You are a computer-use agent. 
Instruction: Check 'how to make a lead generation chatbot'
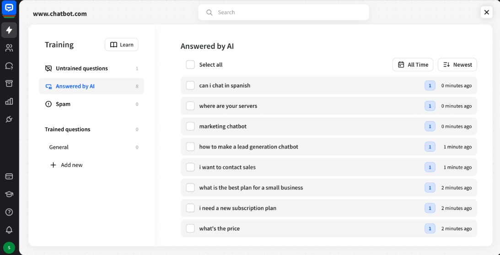coord(190,147)
